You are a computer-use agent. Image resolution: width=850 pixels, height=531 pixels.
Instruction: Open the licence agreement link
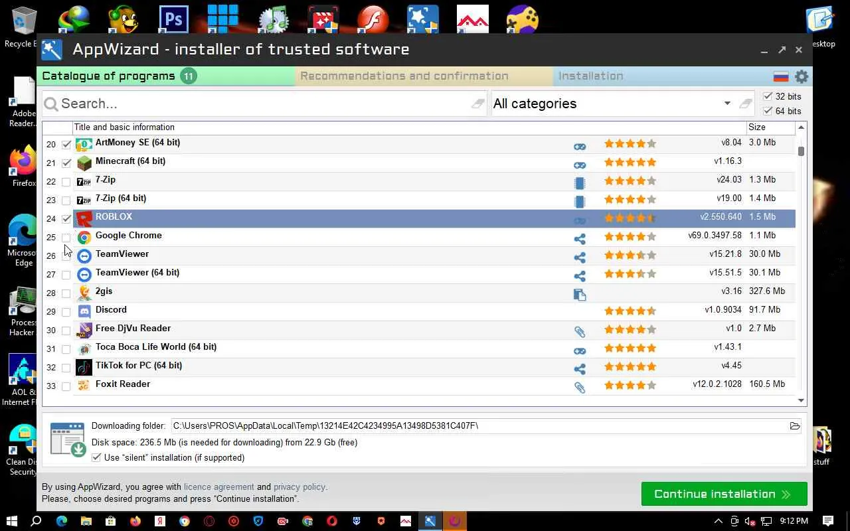[x=218, y=487]
